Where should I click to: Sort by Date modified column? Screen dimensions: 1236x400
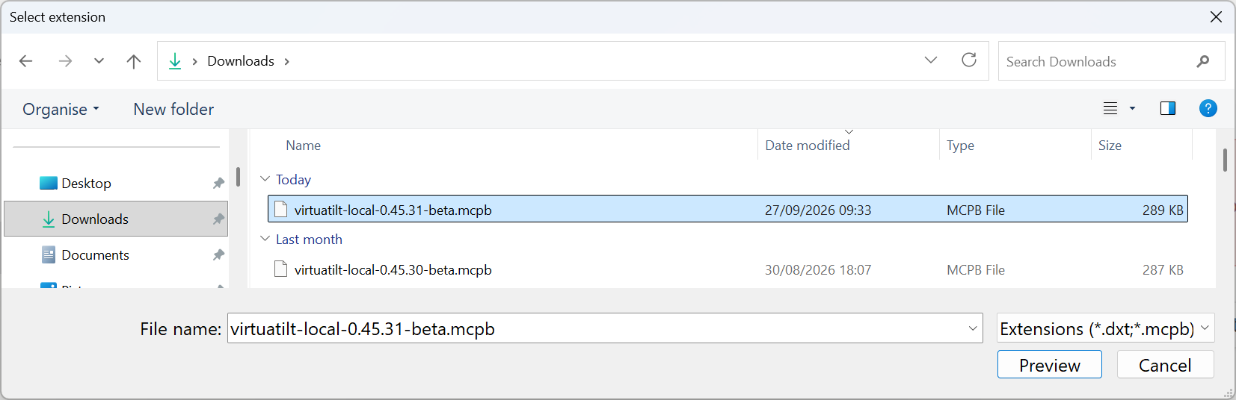807,146
